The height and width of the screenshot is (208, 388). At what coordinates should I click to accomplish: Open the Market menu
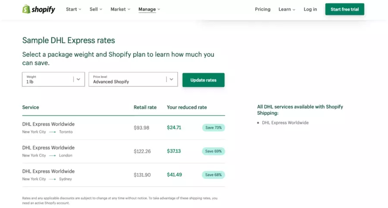pos(120,9)
